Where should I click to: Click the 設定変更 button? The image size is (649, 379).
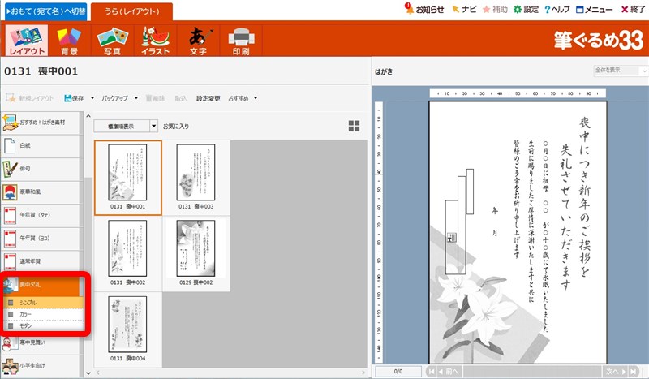point(208,98)
